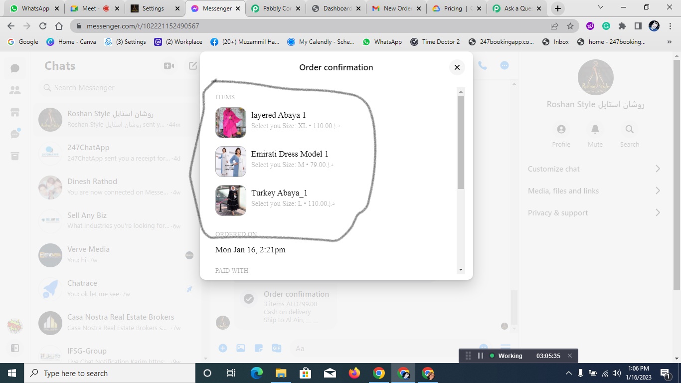Open the Chrome extensions puzzle icon
Image resolution: width=681 pixels, height=383 pixels.
coord(622,26)
